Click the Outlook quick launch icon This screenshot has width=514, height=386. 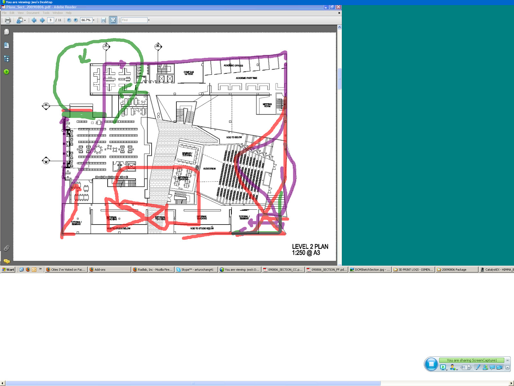pyautogui.click(x=34, y=270)
